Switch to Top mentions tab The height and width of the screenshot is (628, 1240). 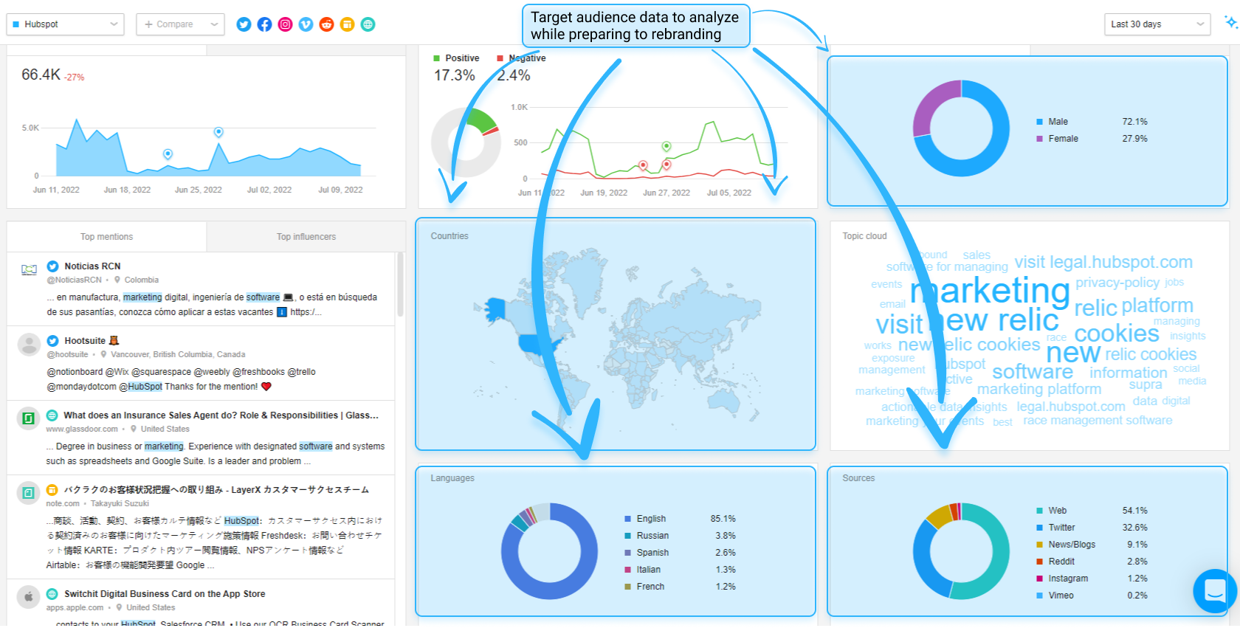(x=106, y=237)
